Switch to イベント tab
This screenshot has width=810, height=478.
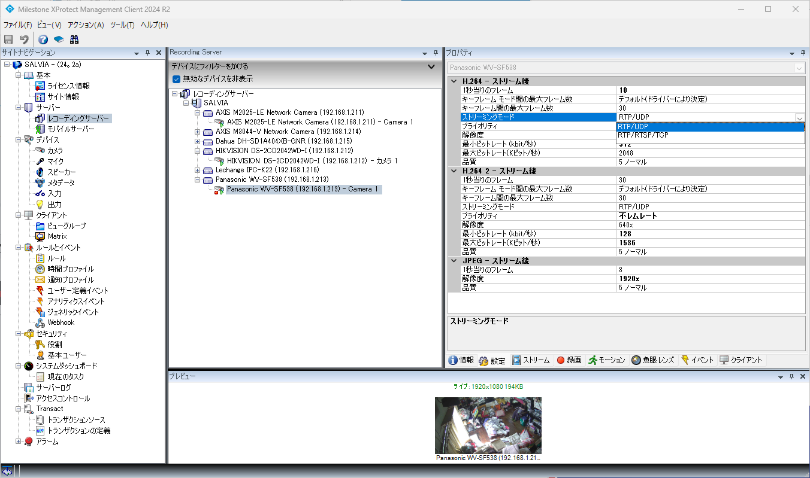pos(697,360)
